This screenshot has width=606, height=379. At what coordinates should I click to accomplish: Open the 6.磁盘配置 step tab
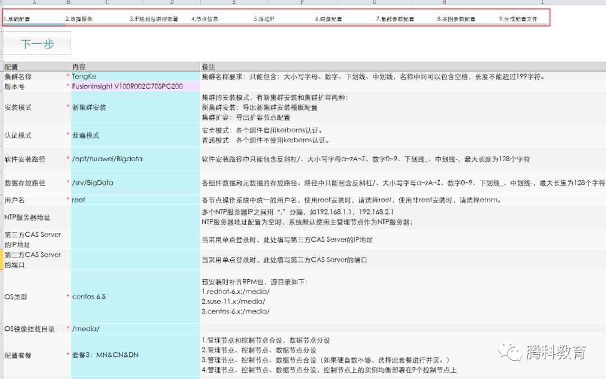point(328,19)
